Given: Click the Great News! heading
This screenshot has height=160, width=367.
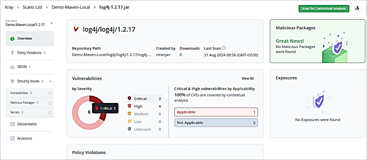Looking at the screenshot, I should pos(290,41).
